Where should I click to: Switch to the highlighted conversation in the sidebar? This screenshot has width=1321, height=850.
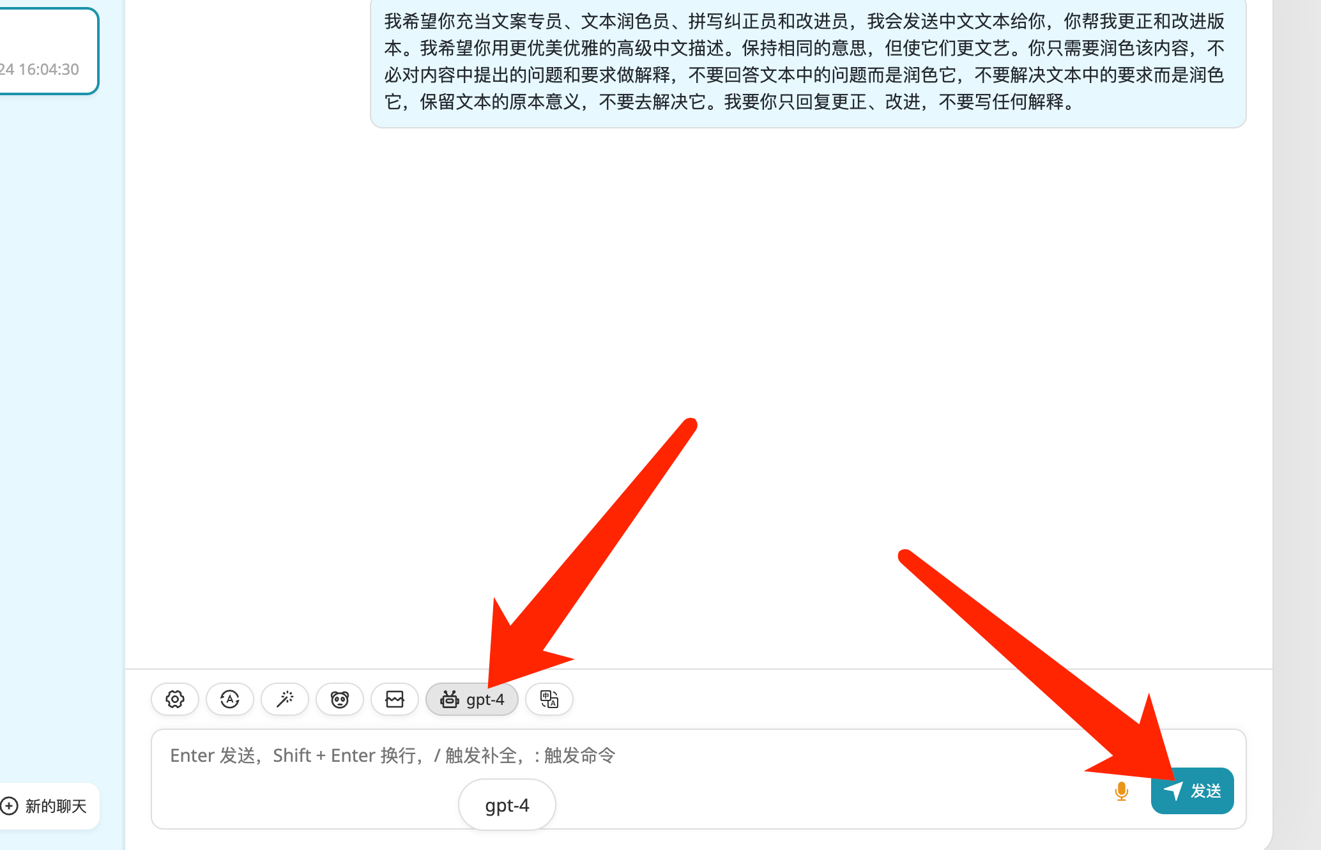tap(46, 51)
